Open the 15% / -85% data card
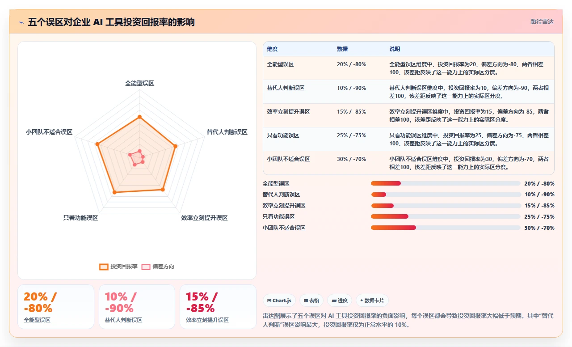 pos(218,307)
